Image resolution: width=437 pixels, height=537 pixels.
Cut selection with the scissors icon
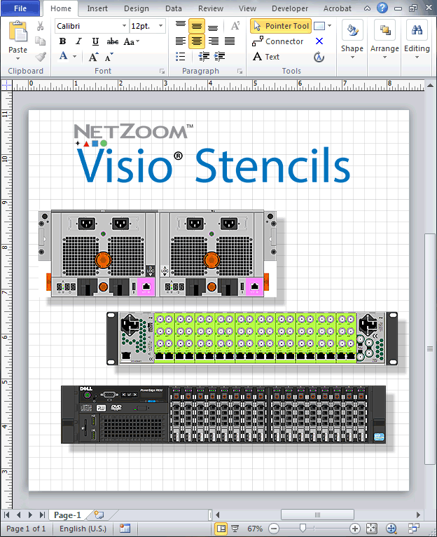coord(41,26)
